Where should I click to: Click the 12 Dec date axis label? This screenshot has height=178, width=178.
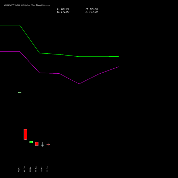coord(47,169)
